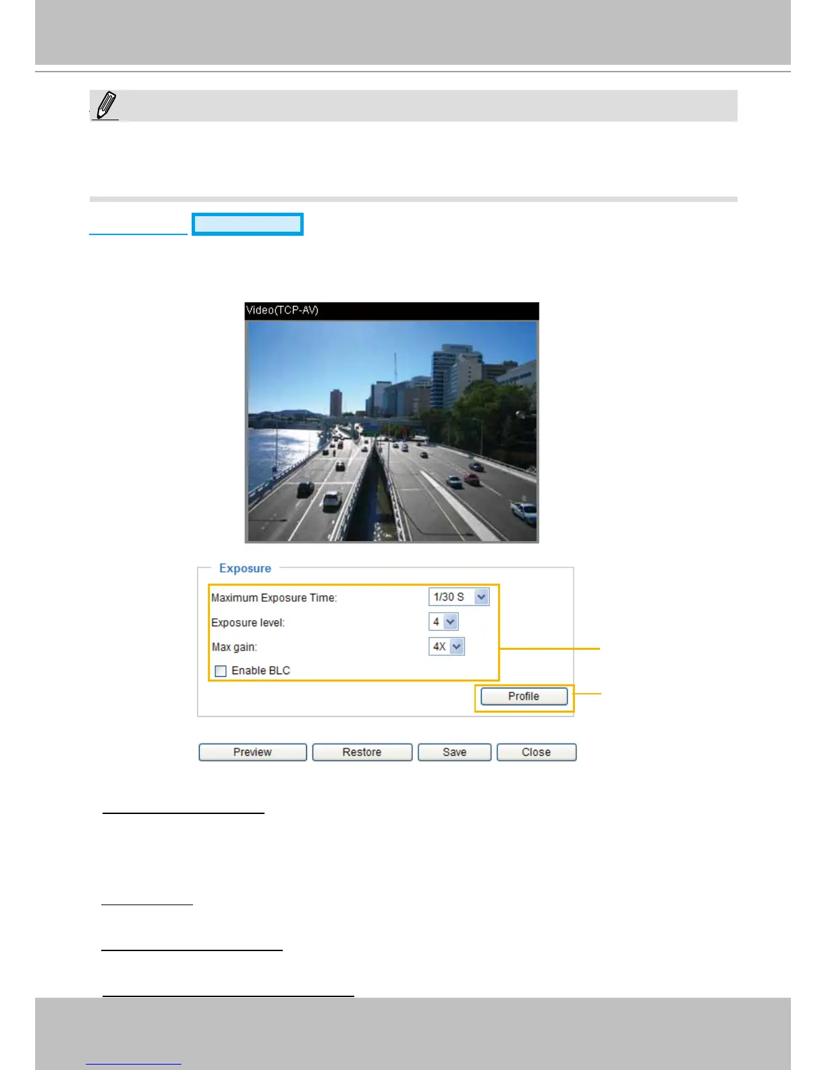The width and height of the screenshot is (826, 1070).
Task: Click the 'Max gain:' label
Action: [x=234, y=647]
